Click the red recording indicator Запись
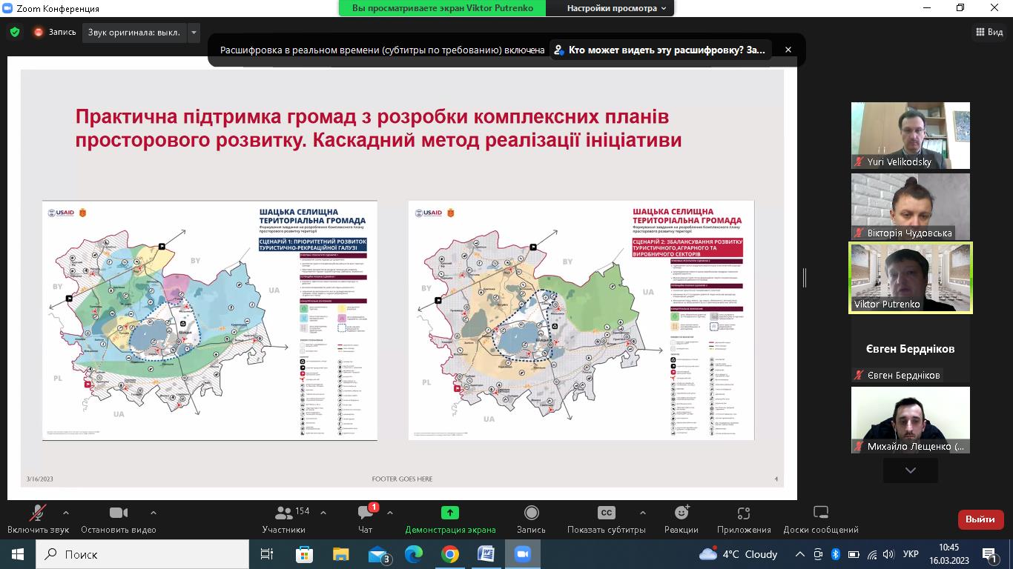Screen dimensions: 1013x569 [x=54, y=33]
